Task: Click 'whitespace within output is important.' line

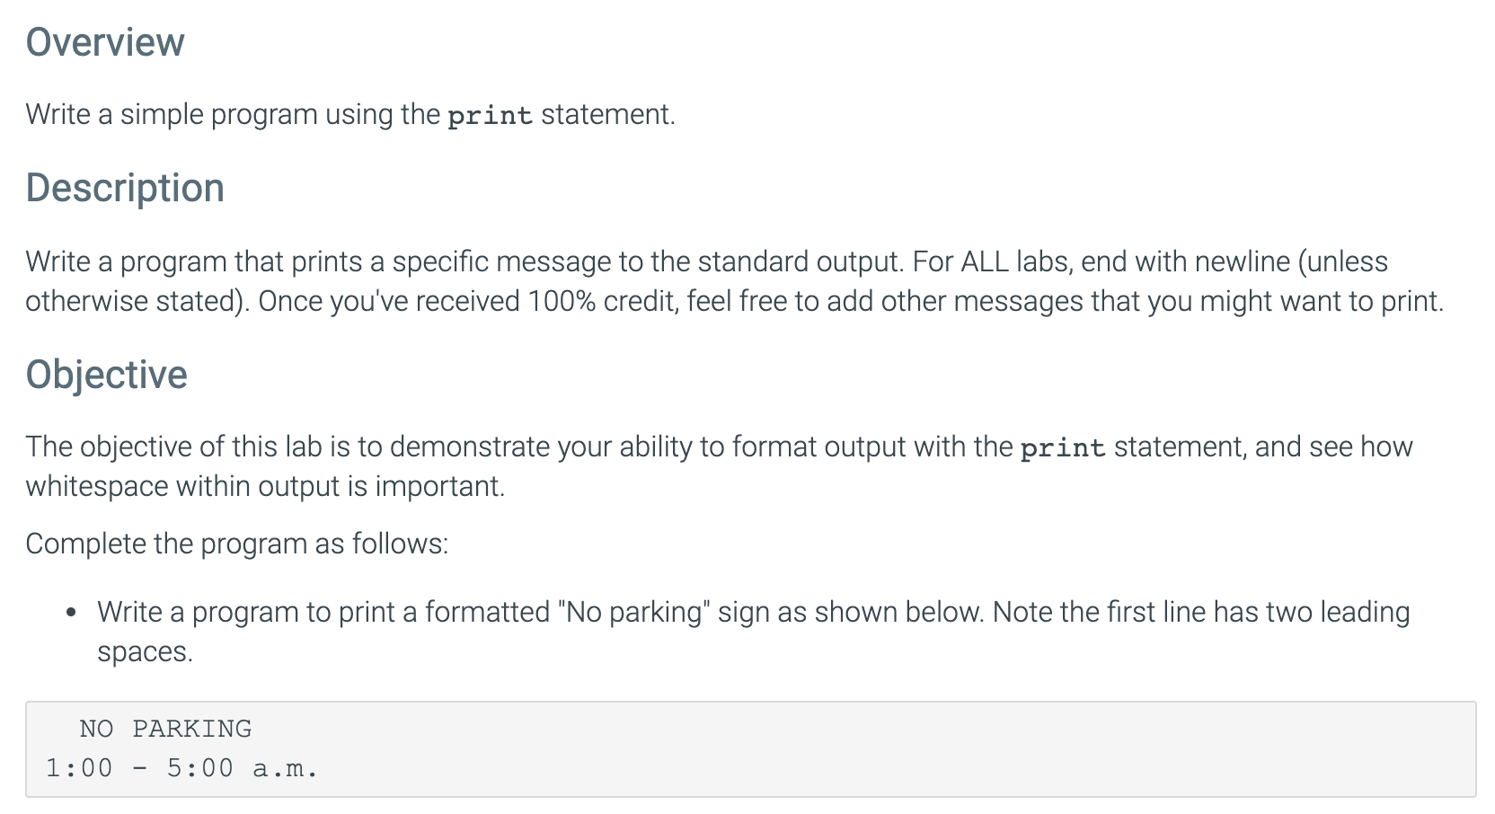Action: [x=265, y=486]
